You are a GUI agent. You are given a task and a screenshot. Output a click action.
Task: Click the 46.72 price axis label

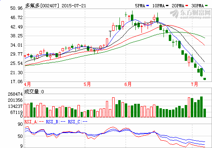coord(16,17)
